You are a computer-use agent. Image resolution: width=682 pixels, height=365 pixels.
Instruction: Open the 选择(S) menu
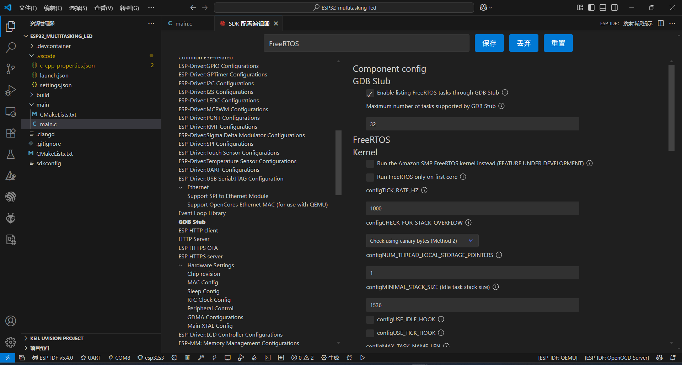[78, 8]
